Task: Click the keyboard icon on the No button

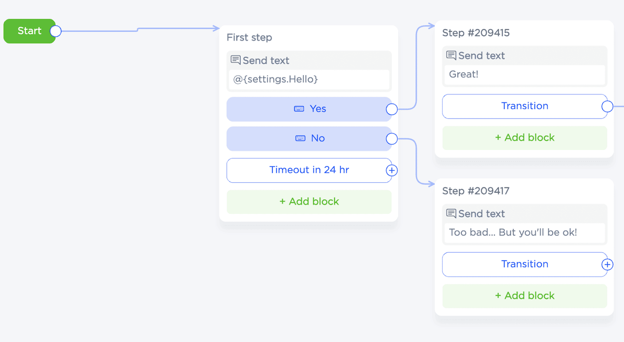Action: coord(300,139)
